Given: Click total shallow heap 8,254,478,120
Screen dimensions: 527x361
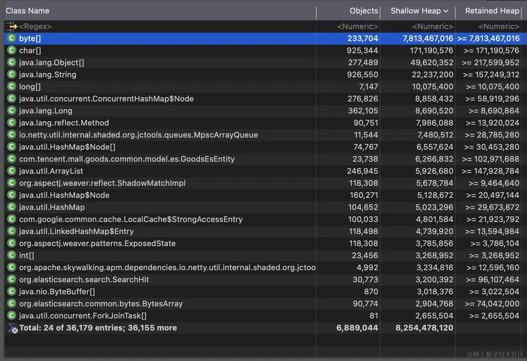Looking at the screenshot, I should coord(424,328).
